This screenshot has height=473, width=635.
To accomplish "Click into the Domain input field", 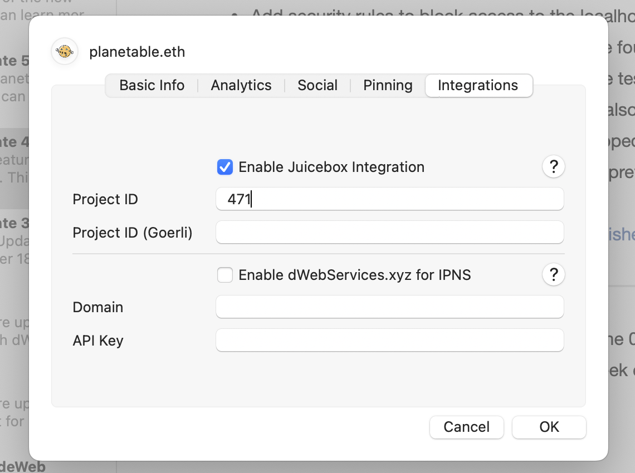I will click(x=390, y=307).
